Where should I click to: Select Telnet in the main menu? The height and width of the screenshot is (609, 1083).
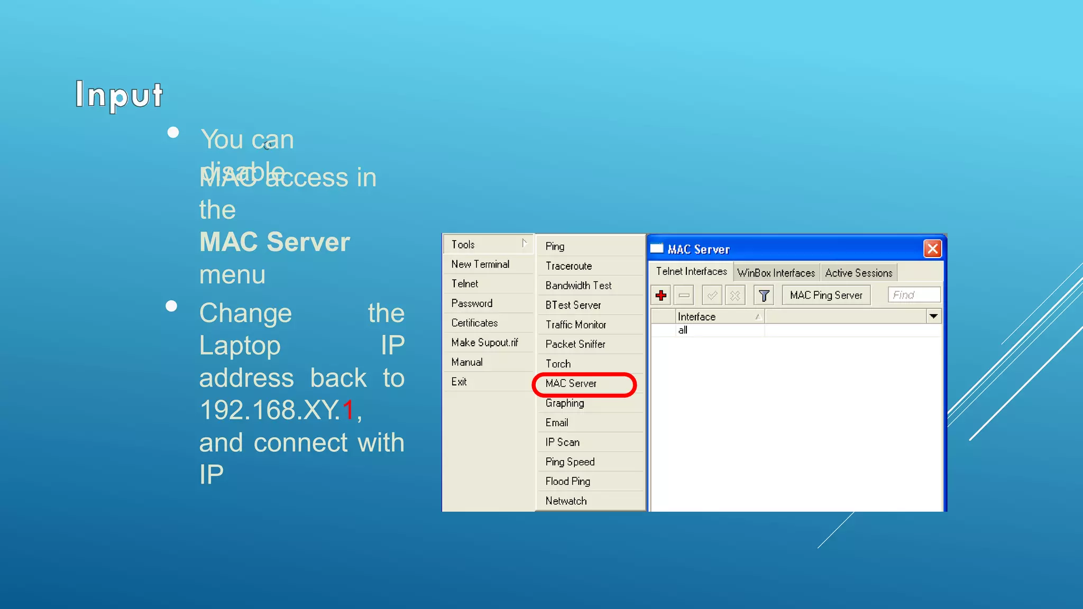coord(488,283)
